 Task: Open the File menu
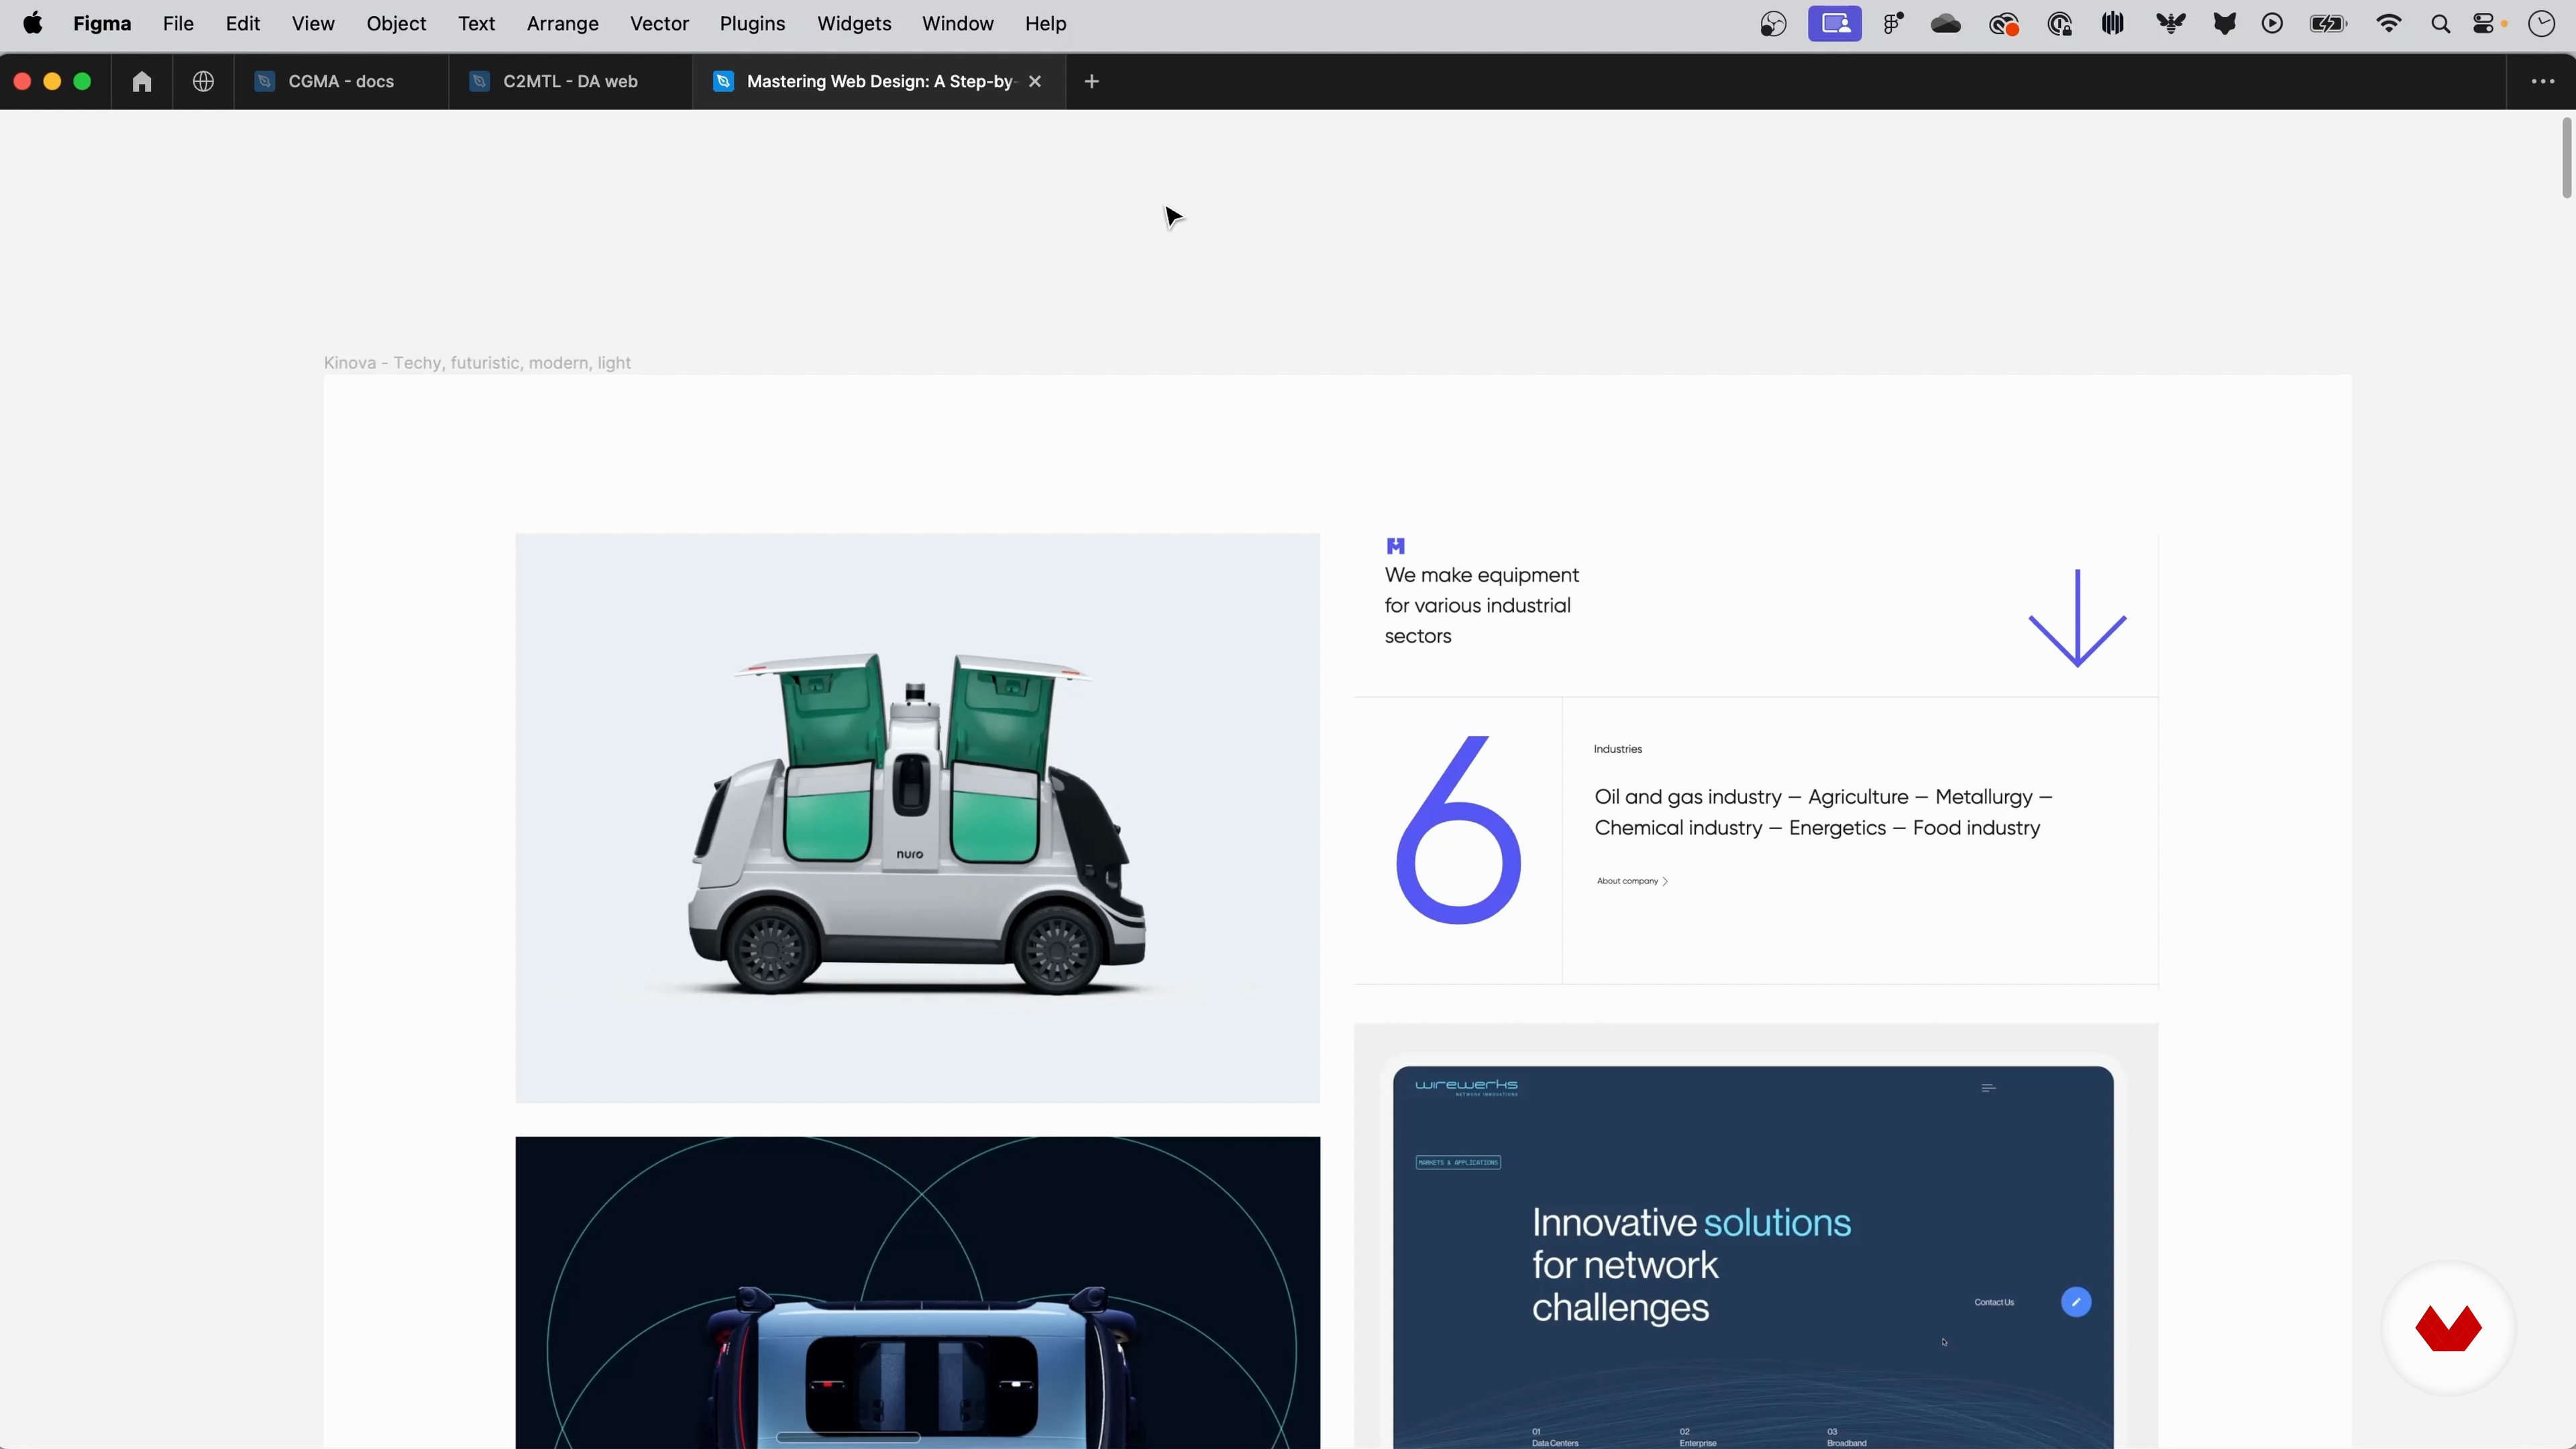click(178, 23)
